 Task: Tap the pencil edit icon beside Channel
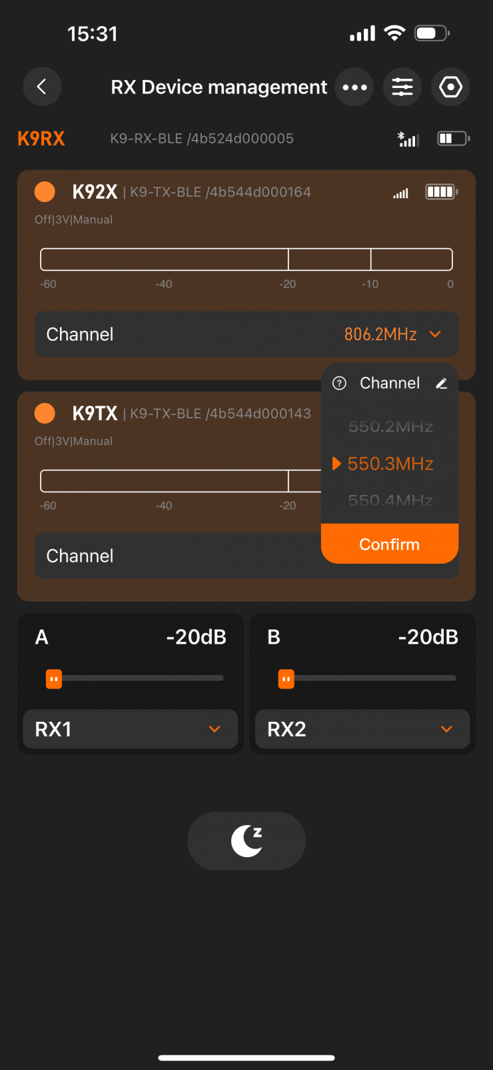(441, 384)
